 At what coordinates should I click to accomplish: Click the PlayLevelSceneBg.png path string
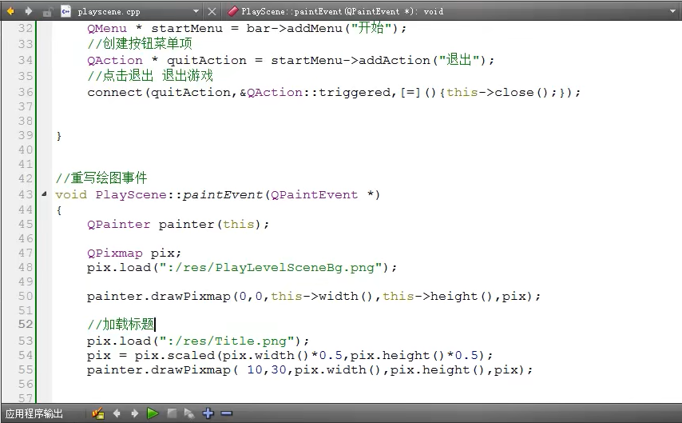pyautogui.click(x=271, y=268)
